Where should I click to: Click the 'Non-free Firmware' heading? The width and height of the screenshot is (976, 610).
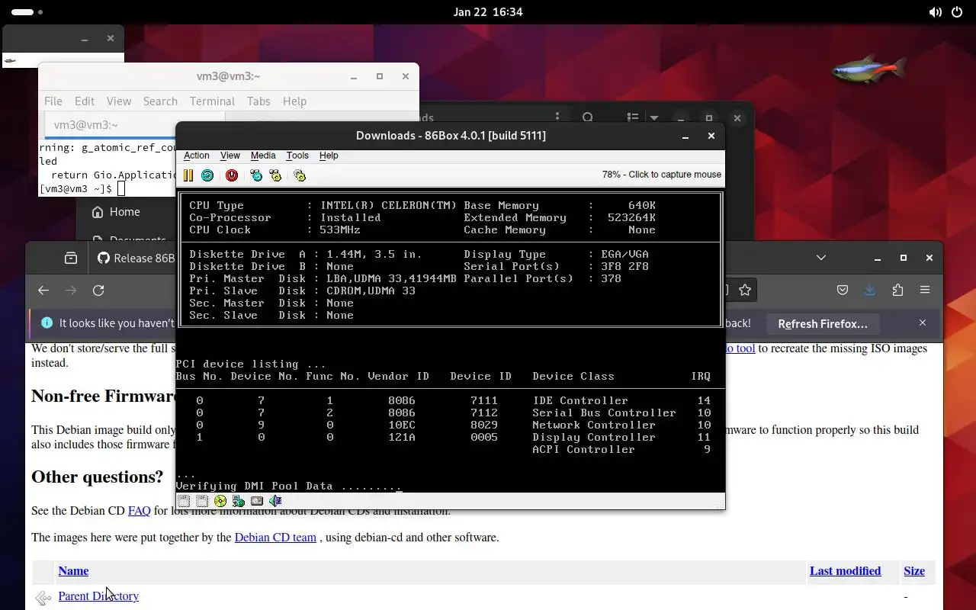[104, 396]
